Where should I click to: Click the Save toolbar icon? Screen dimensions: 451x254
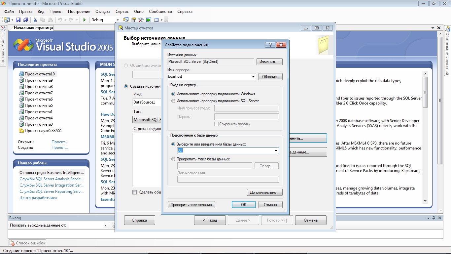pos(18,20)
